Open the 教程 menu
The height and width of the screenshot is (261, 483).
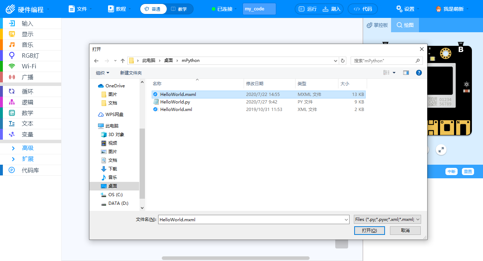click(119, 9)
